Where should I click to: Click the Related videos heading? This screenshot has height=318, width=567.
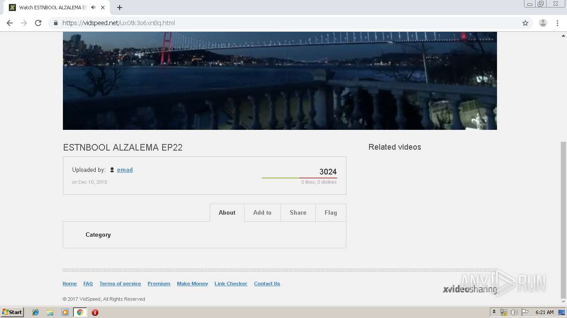395,147
